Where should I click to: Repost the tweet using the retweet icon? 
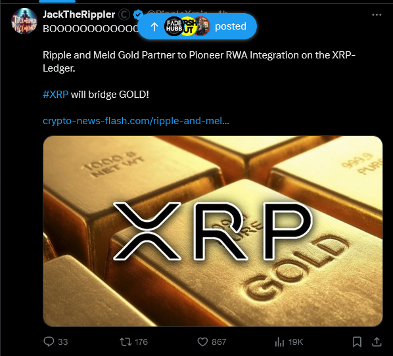126,342
